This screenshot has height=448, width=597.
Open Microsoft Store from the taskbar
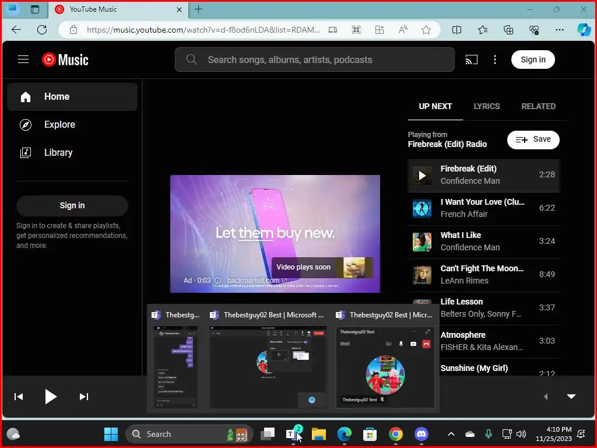tap(370, 434)
